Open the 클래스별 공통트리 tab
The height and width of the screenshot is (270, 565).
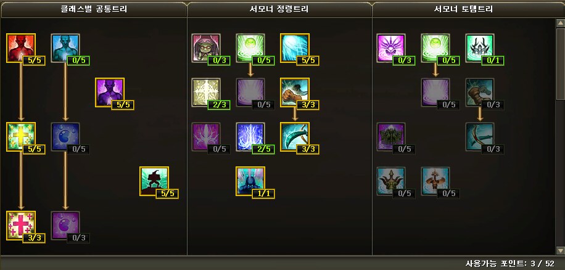(94, 9)
